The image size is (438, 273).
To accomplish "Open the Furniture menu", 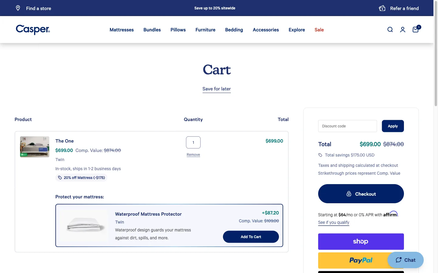I will [205, 30].
